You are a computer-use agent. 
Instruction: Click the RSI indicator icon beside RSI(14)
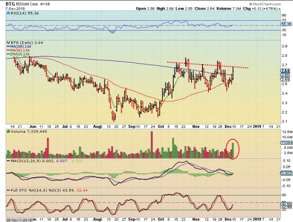tap(8, 13)
